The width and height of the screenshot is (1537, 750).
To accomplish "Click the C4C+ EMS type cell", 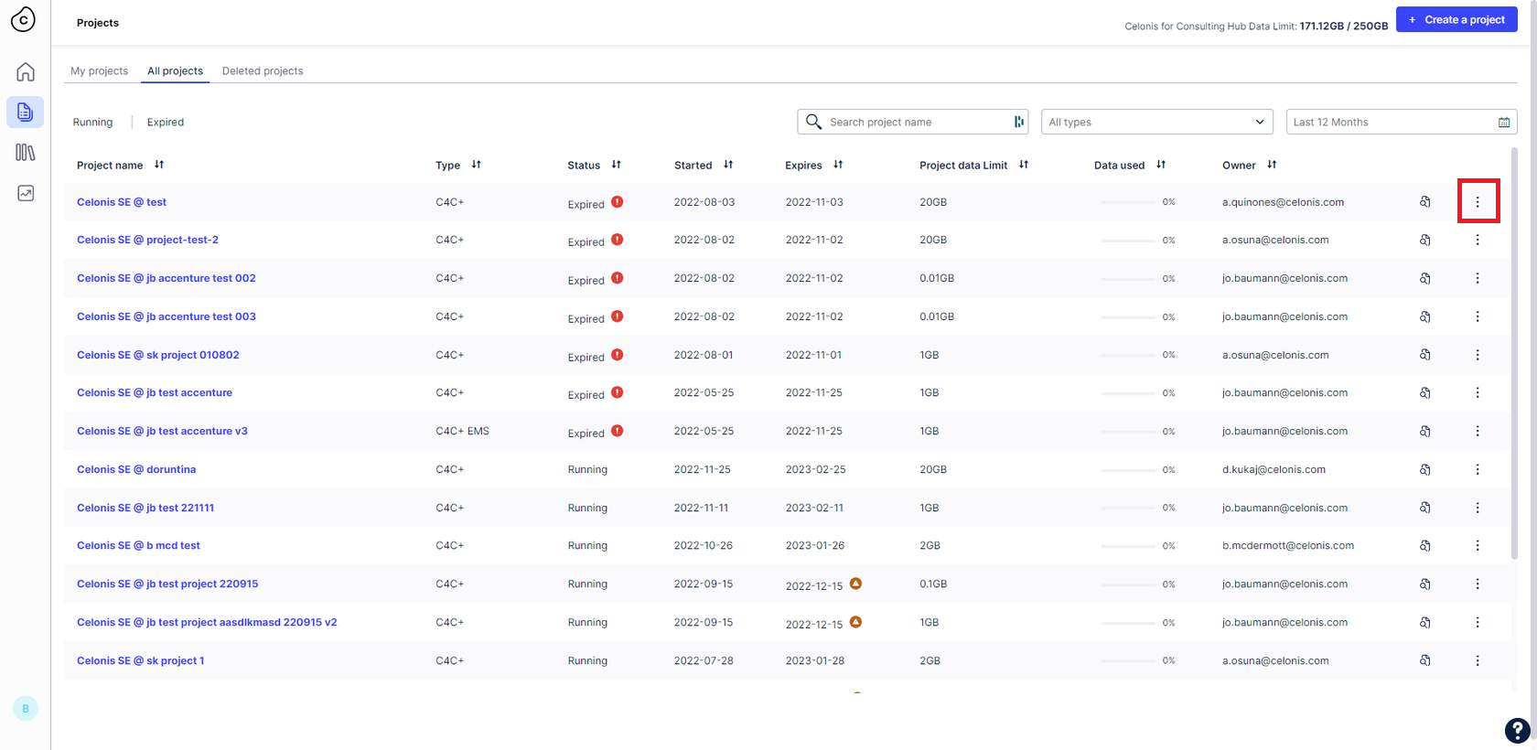I will click(x=462, y=431).
